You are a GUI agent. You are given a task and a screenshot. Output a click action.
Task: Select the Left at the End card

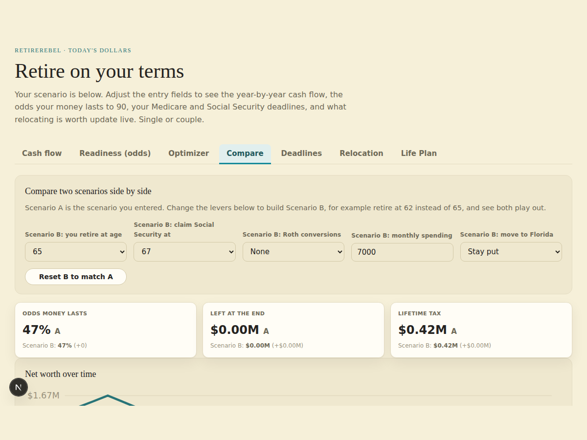(x=293, y=330)
